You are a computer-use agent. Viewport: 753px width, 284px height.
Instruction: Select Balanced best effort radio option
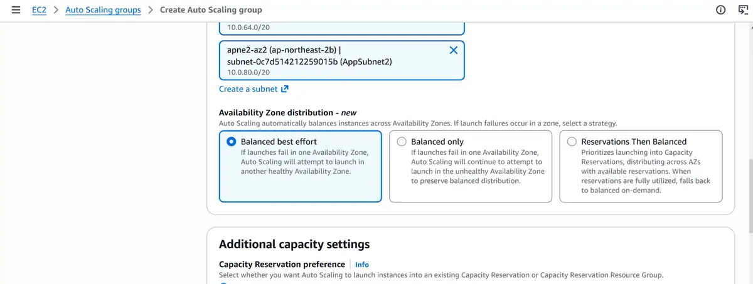232,142
